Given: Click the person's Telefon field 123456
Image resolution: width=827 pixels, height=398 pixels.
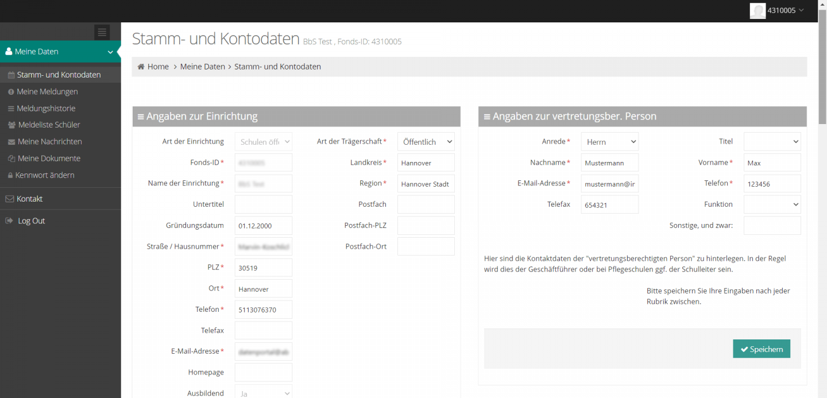Looking at the screenshot, I should [772, 183].
